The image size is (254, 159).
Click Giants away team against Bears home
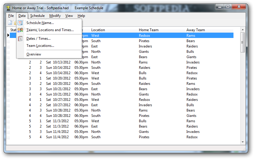[191, 57]
